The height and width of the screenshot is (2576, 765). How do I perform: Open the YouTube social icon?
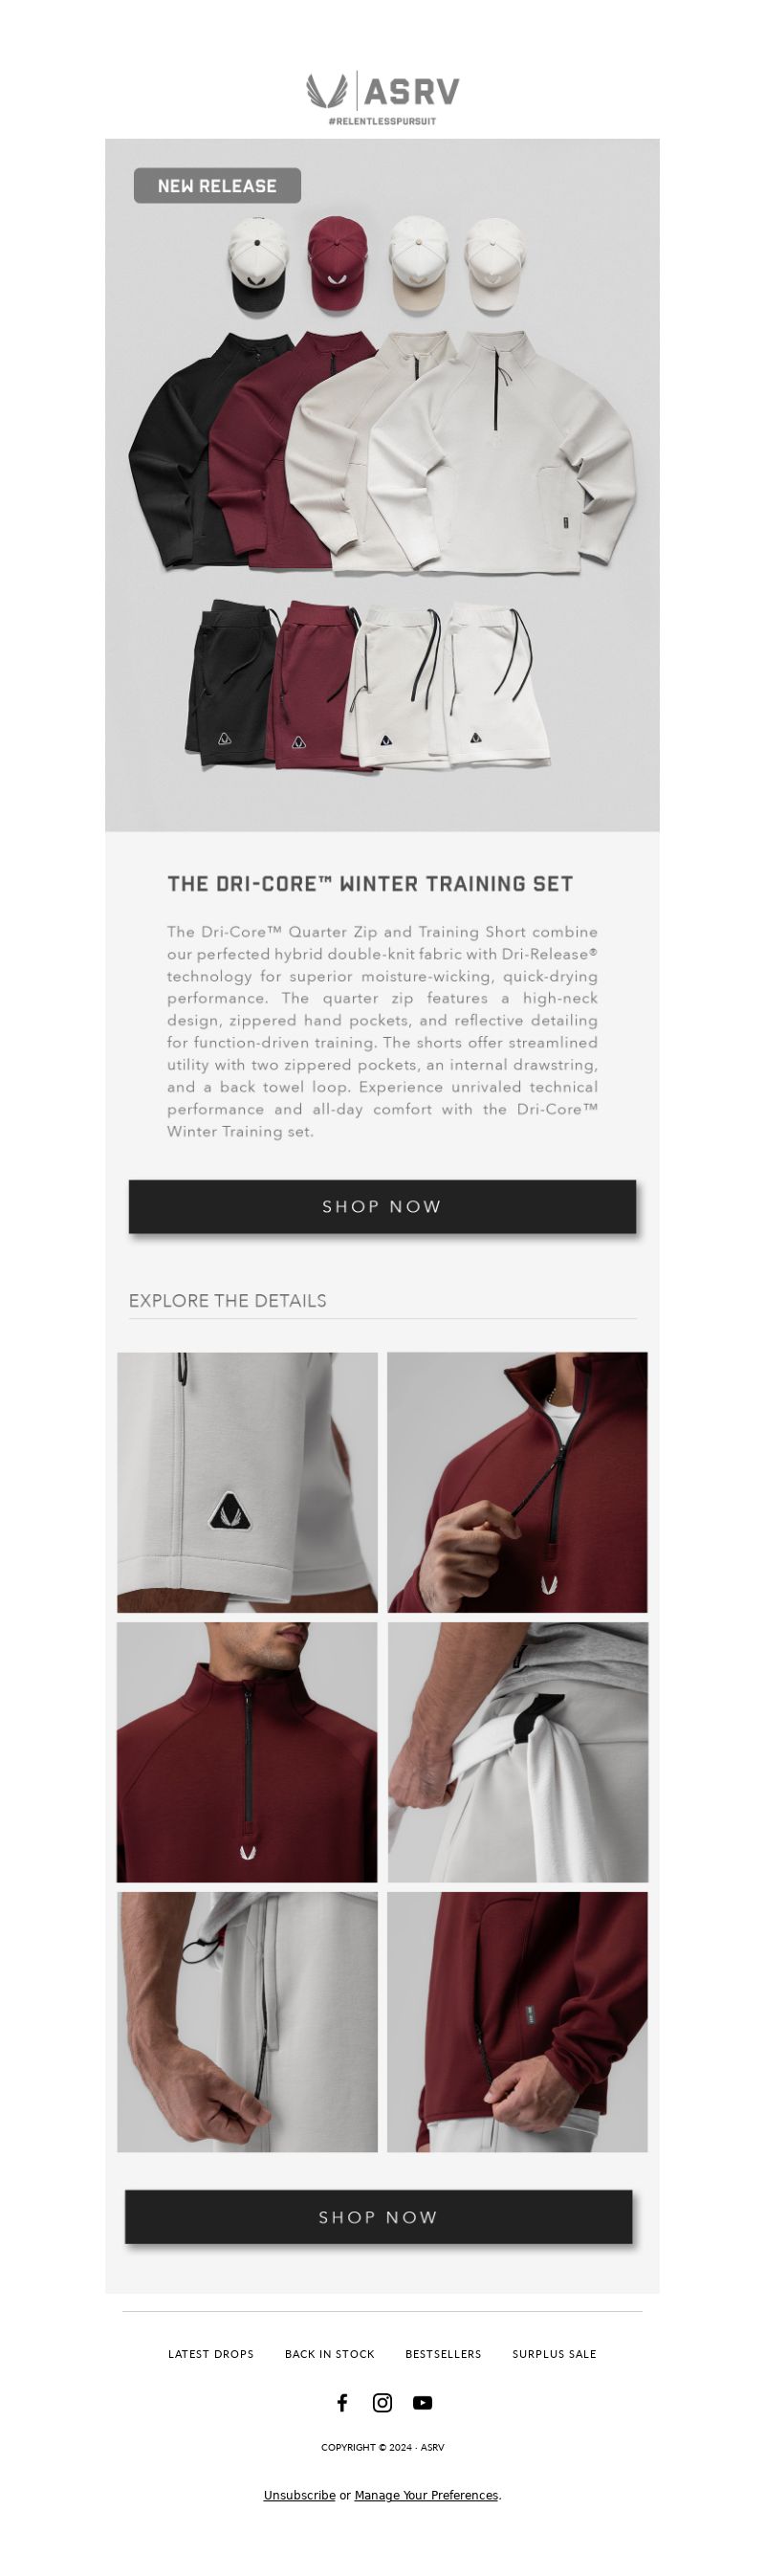click(423, 2403)
